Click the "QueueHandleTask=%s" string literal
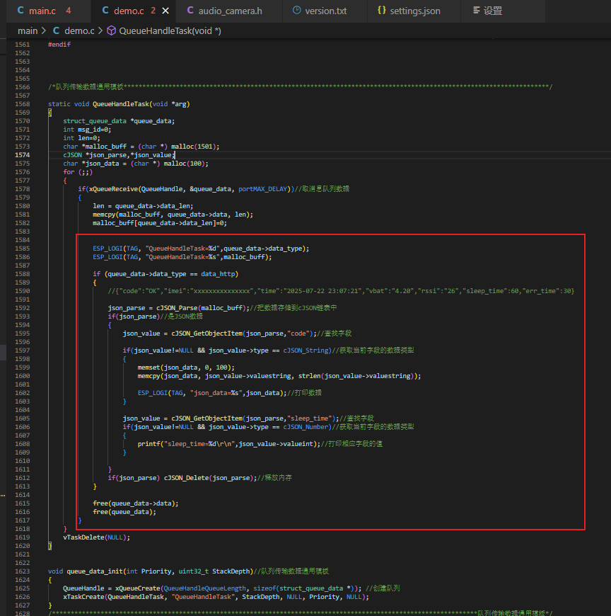This screenshot has width=611, height=616. tap(182, 257)
